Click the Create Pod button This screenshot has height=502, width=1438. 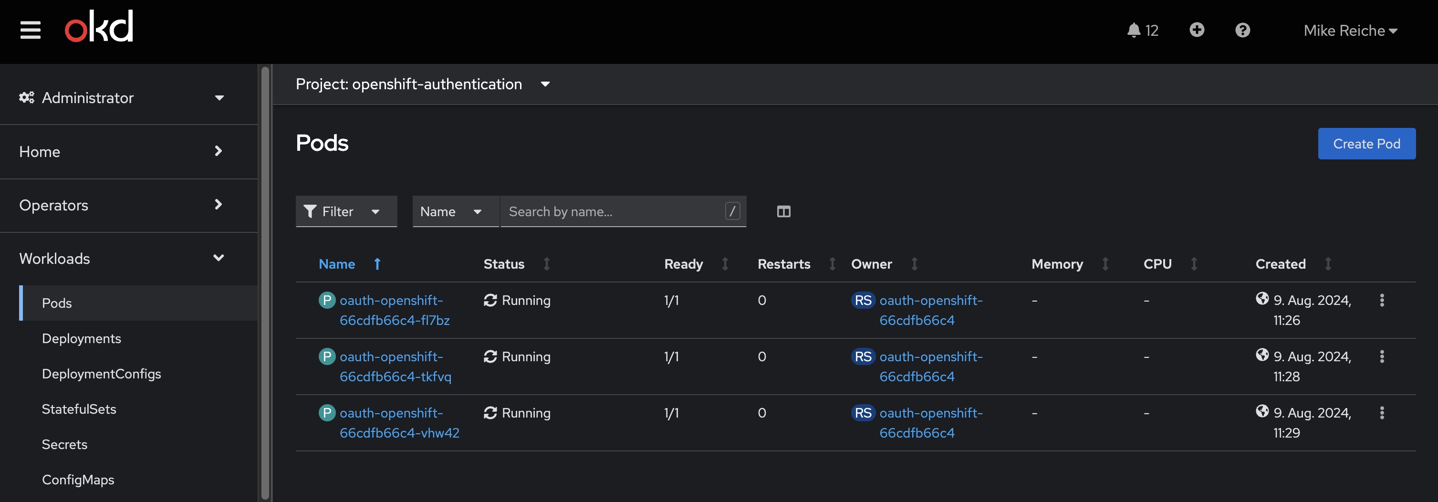click(1366, 144)
